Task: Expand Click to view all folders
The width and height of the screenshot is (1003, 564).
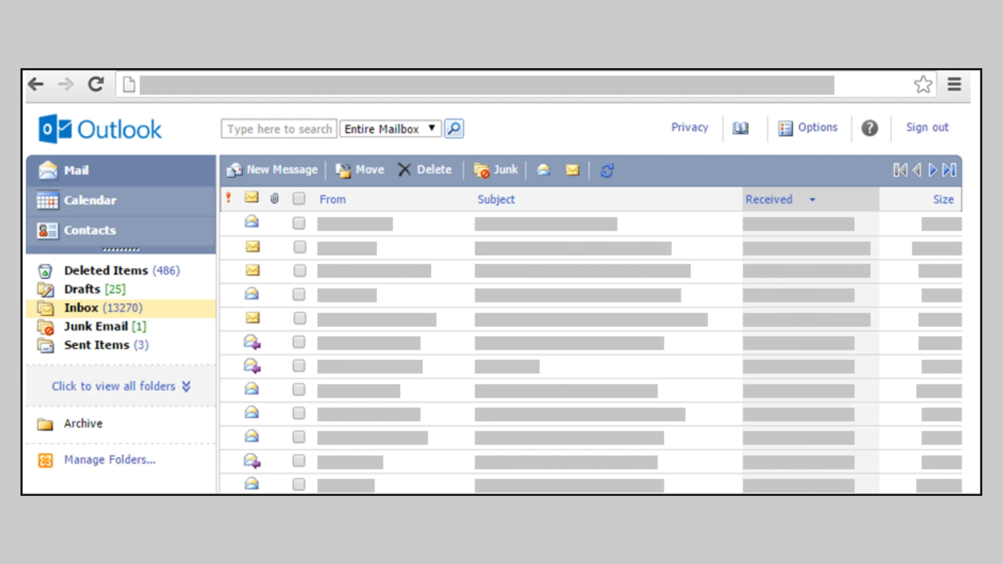Action: tap(121, 386)
